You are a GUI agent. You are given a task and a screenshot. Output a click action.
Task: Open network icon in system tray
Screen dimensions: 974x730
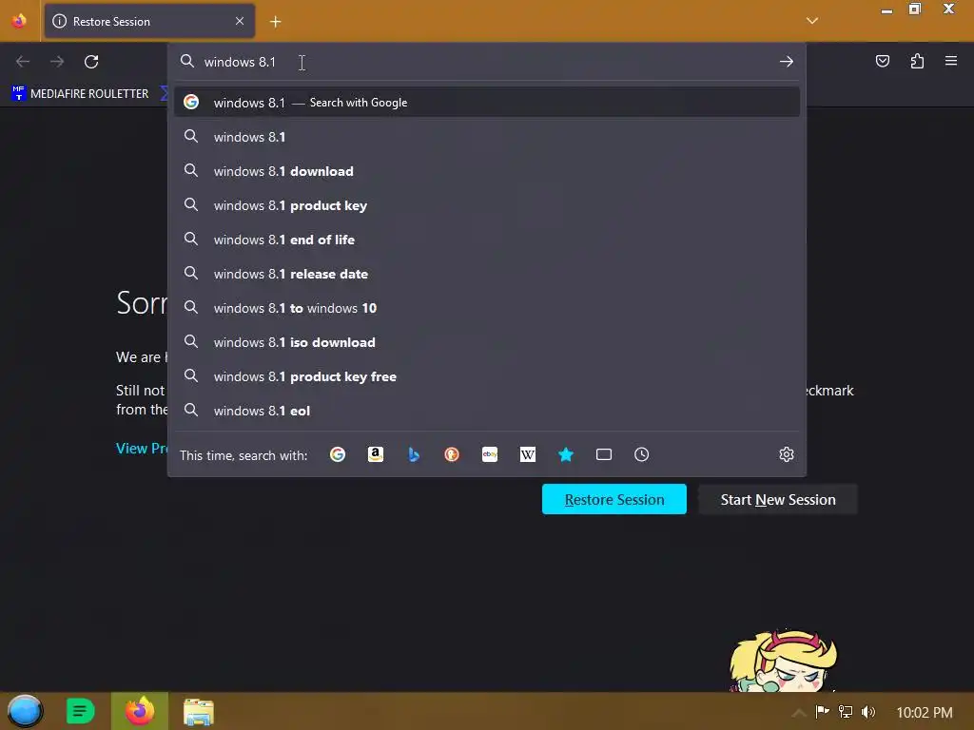pos(846,712)
